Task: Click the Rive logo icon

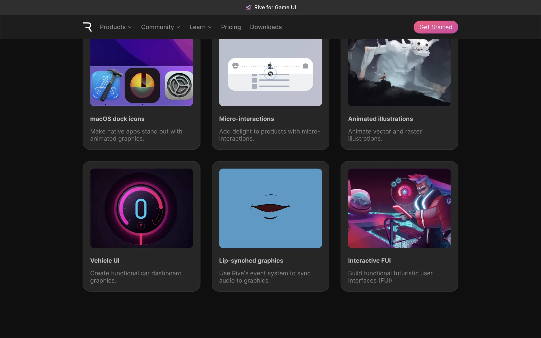Action: tap(87, 27)
